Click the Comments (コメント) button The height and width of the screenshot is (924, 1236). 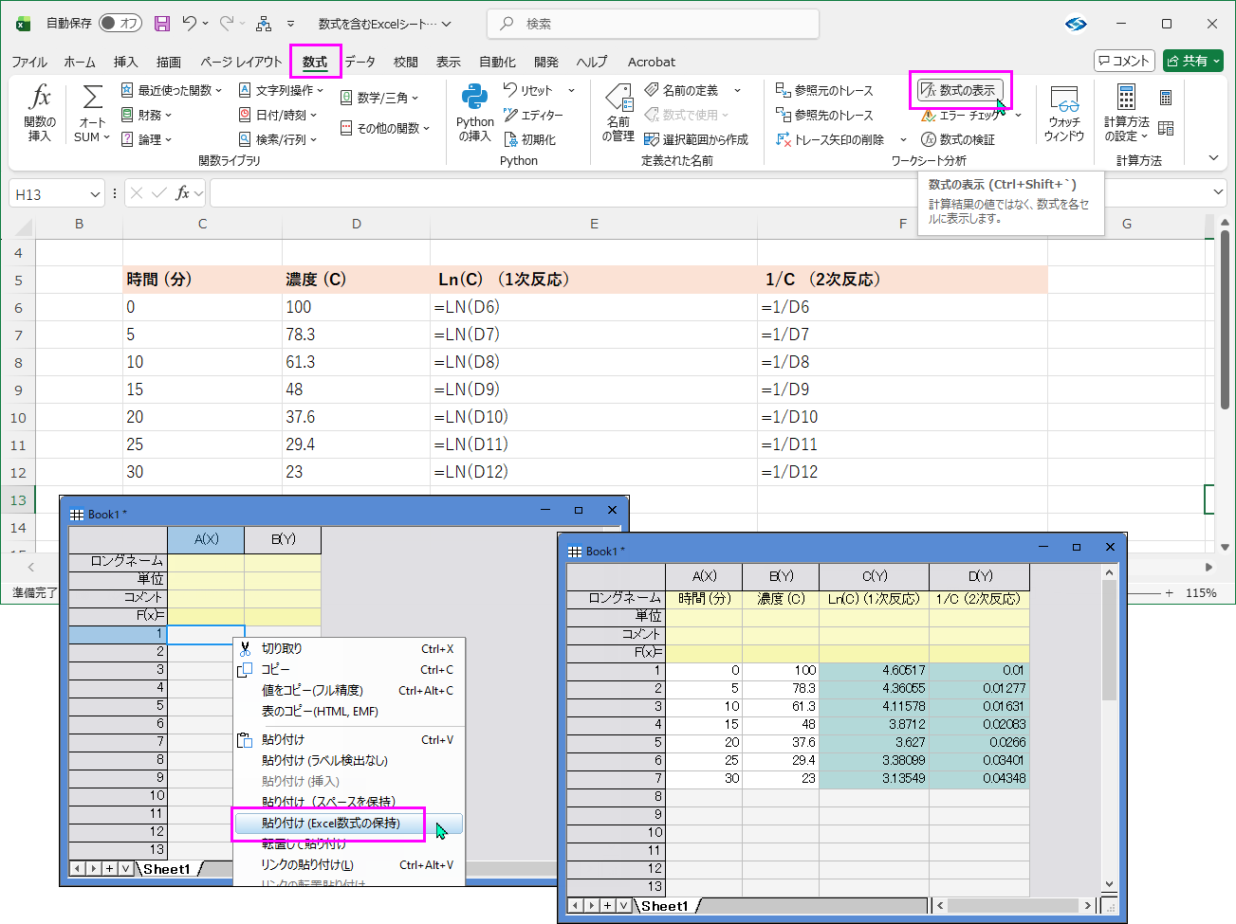pyautogui.click(x=1124, y=61)
